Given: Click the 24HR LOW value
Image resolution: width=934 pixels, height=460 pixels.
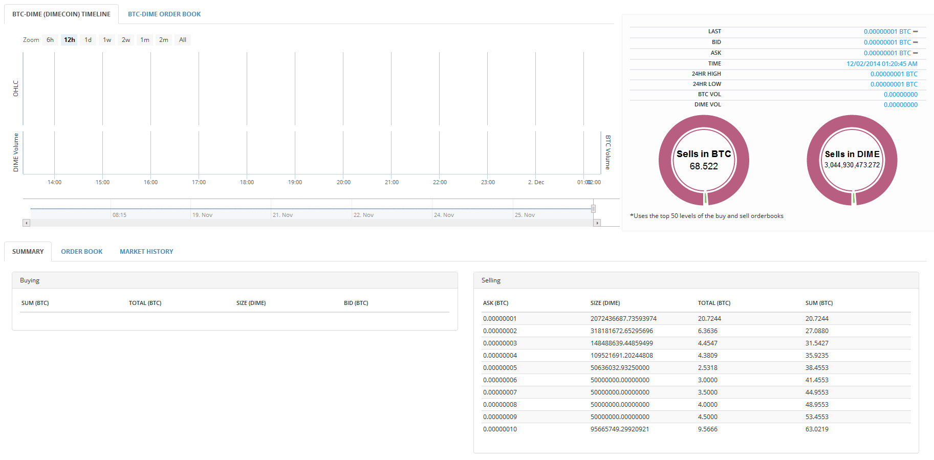Looking at the screenshot, I should tap(894, 84).
